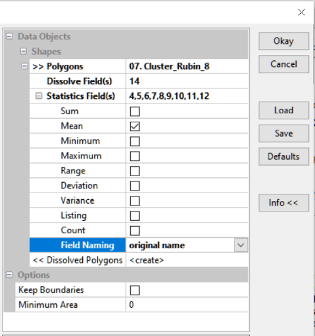Enable the Sum checkbox
Image resolution: width=315 pixels, height=336 pixels.
tap(135, 111)
